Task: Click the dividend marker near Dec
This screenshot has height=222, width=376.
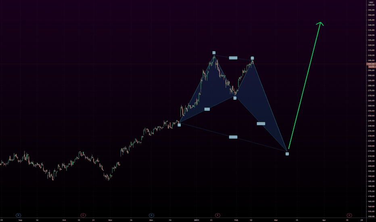Action: point(151,215)
